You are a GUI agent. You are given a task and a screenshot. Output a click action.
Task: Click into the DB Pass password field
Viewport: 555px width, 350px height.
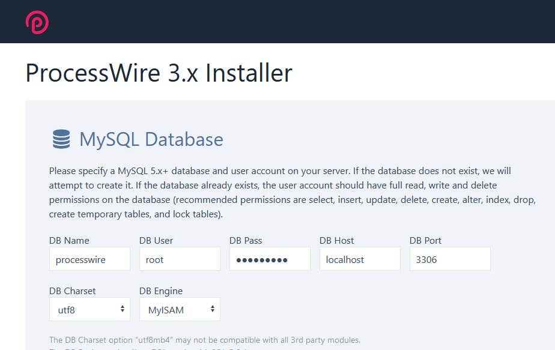[270, 259]
